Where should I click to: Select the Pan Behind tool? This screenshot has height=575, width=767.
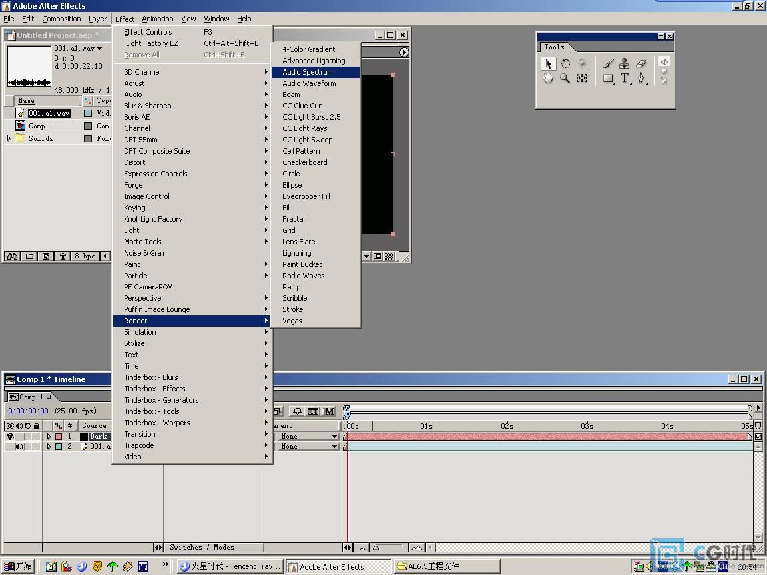click(582, 79)
